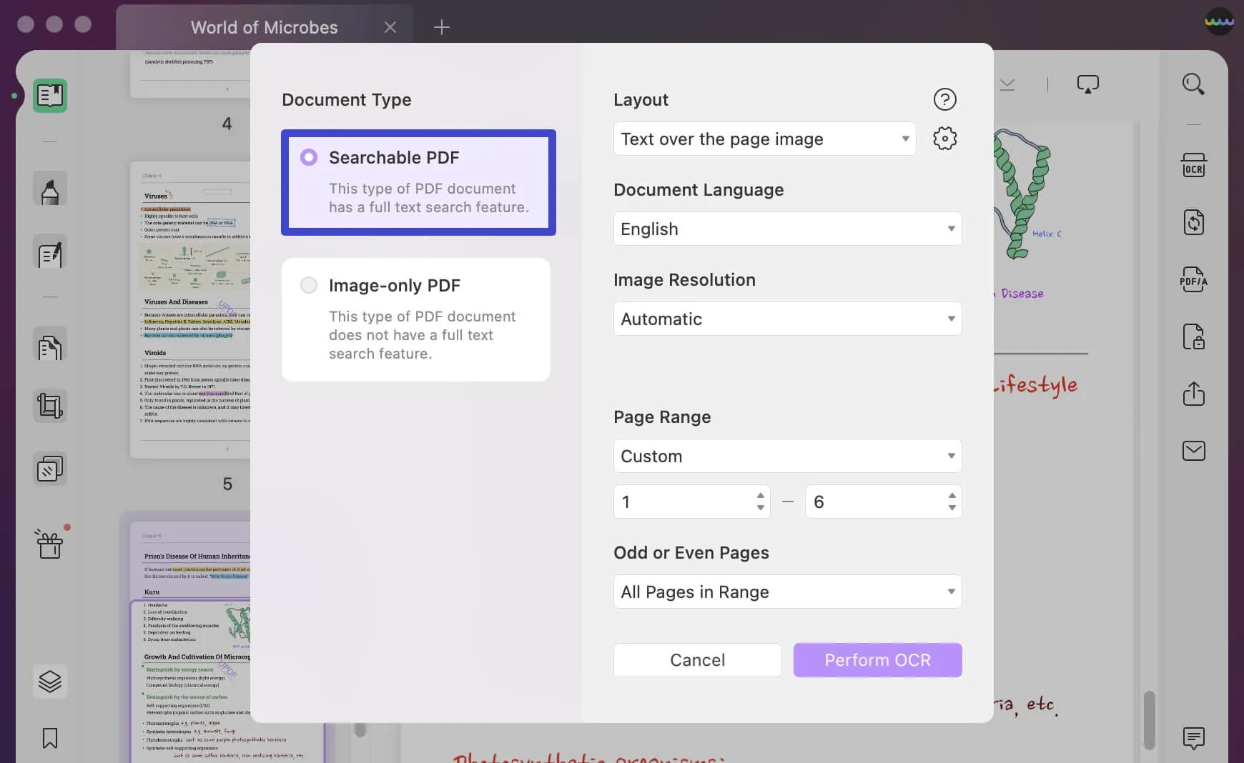Open the Image Resolution dropdown
Image resolution: width=1244 pixels, height=763 pixels.
click(x=787, y=319)
